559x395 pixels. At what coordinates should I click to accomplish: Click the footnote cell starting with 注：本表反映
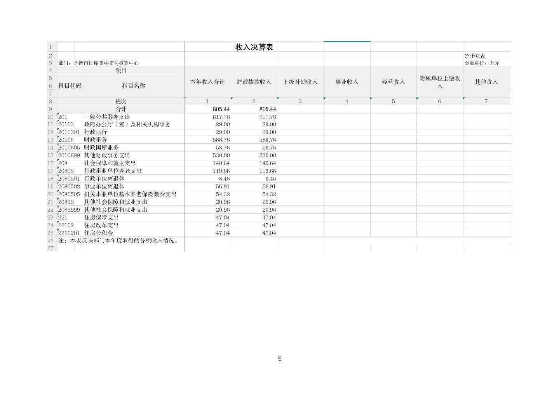[118, 241]
